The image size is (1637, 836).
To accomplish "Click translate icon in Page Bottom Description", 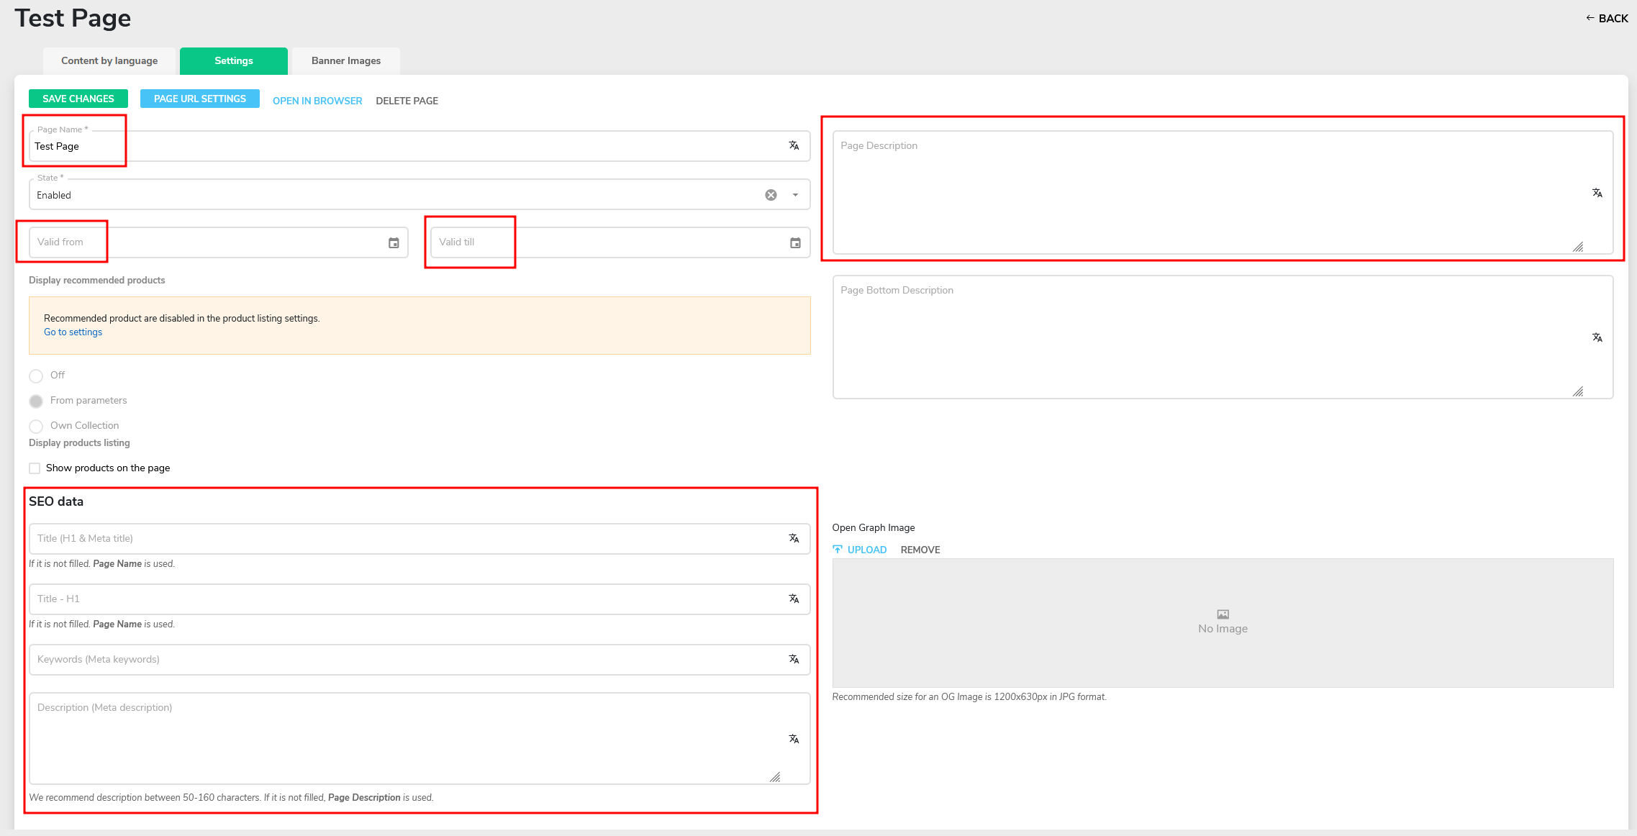I will point(1597,337).
